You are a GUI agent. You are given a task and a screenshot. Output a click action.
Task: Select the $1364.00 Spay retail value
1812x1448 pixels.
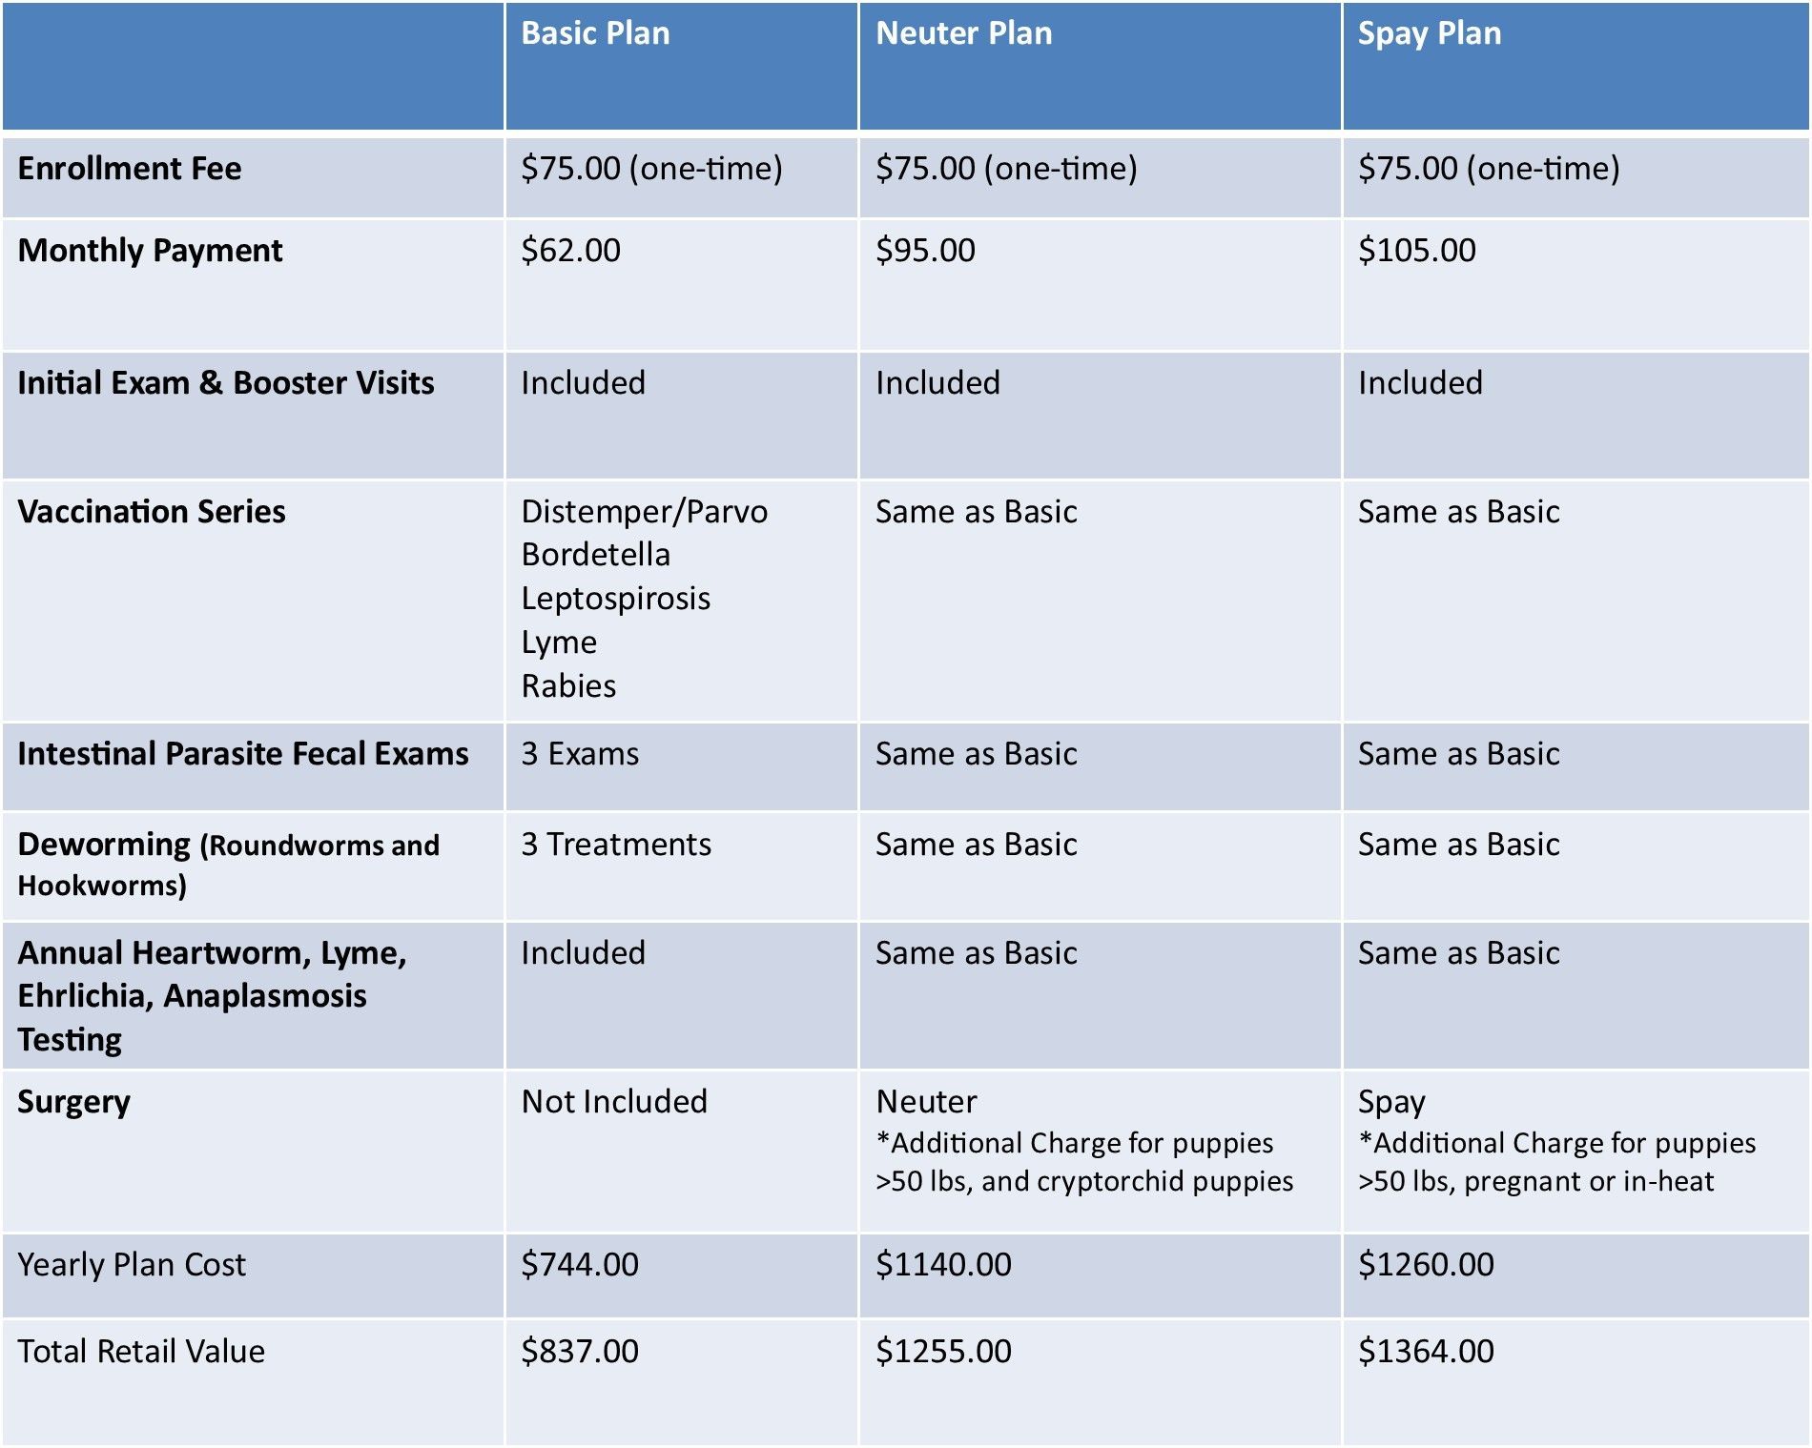(x=1426, y=1352)
